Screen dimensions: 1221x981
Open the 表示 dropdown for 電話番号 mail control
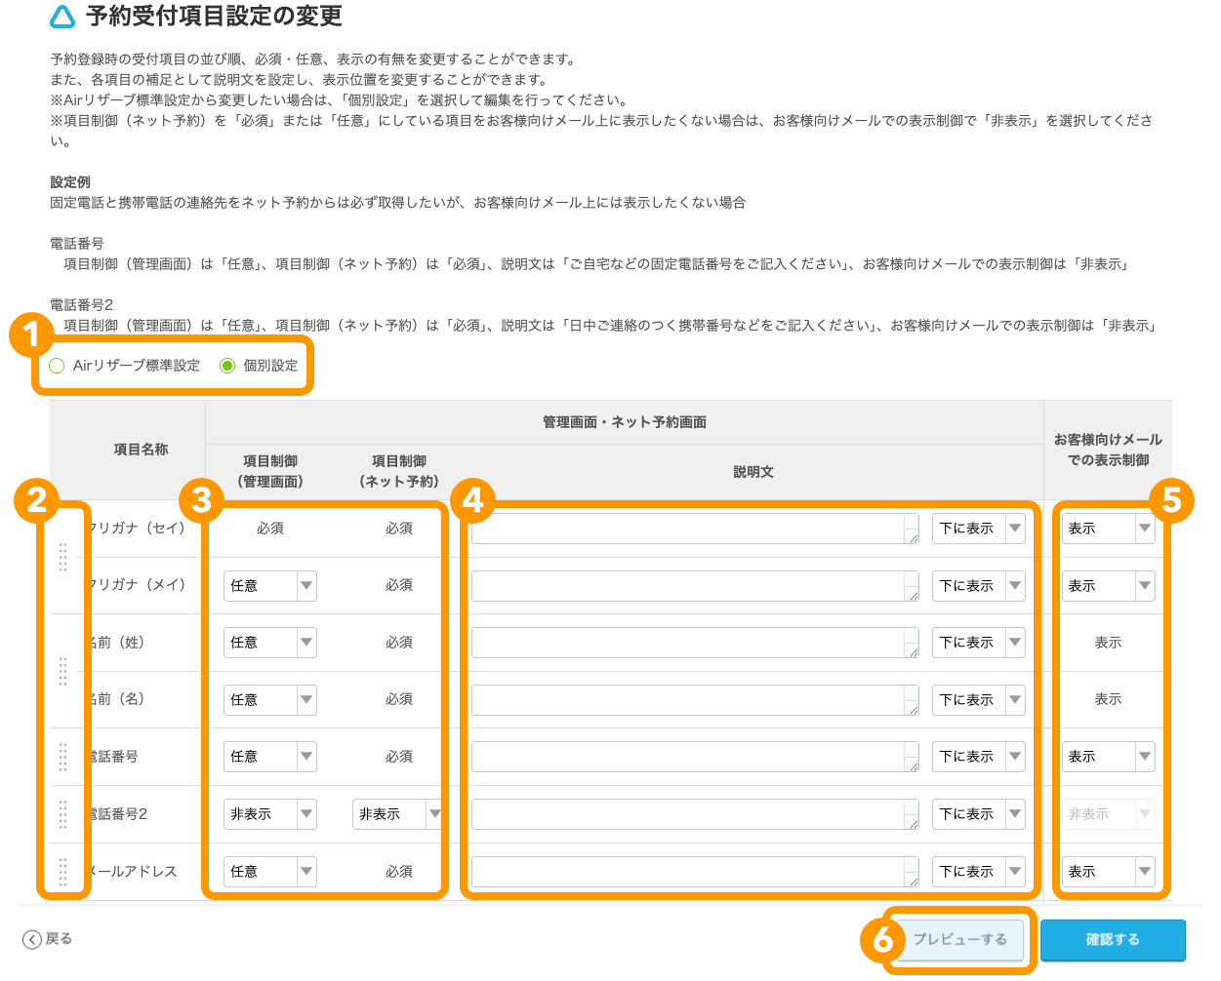pos(1109,757)
